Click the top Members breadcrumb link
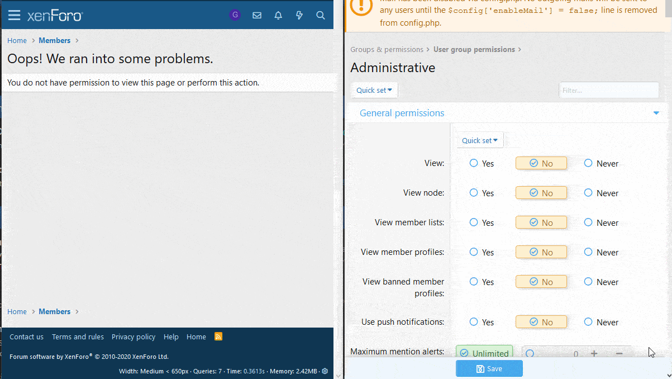The height and width of the screenshot is (379, 672). (x=54, y=40)
